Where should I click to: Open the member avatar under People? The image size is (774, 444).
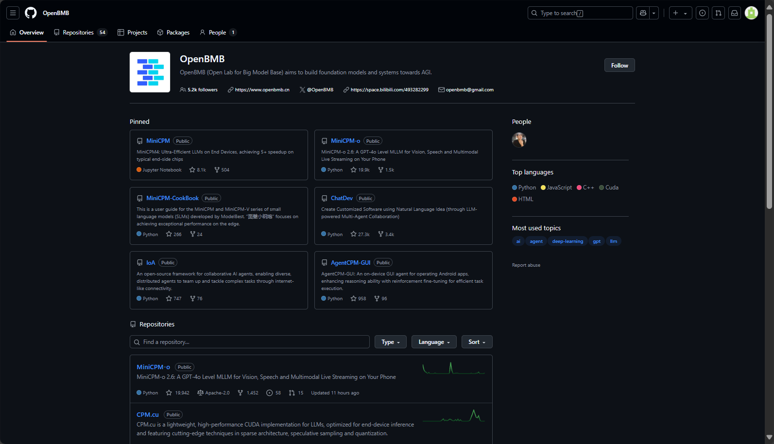[x=519, y=140]
